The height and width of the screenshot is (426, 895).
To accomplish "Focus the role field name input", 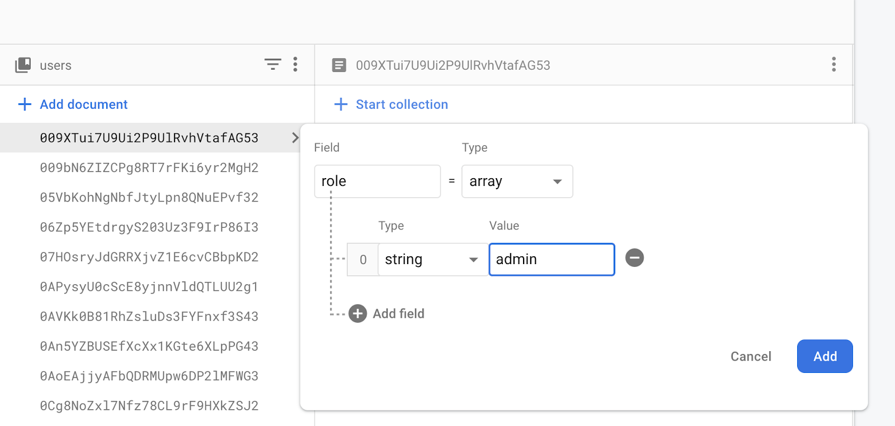I will pyautogui.click(x=377, y=181).
